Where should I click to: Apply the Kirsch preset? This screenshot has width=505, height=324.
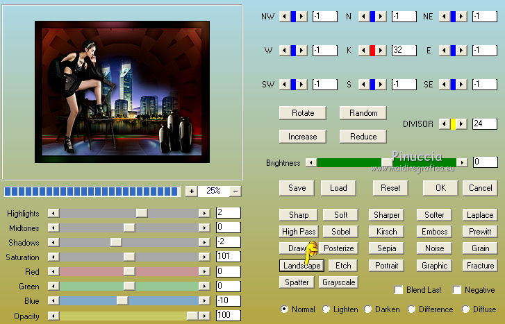tap(386, 232)
